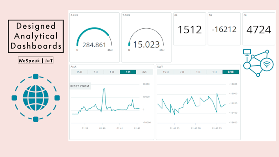Select the LIVE tab on AccY chart
Screen dimensions: 279x157
(x=231, y=72)
